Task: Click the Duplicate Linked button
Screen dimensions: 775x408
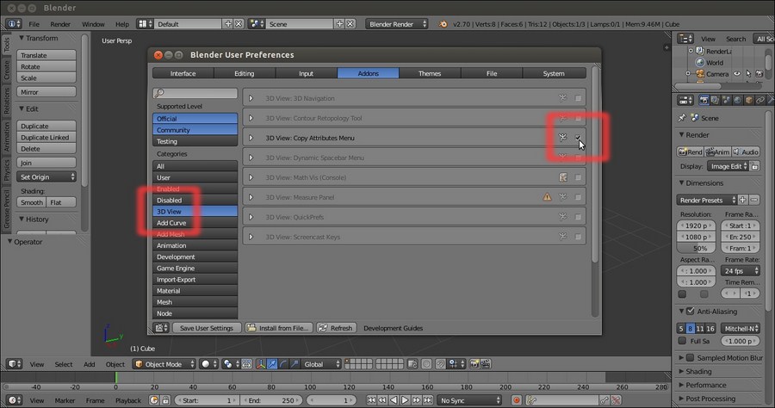Action: [46, 138]
